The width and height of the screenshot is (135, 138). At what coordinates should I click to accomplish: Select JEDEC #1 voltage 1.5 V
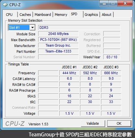pos(69,113)
